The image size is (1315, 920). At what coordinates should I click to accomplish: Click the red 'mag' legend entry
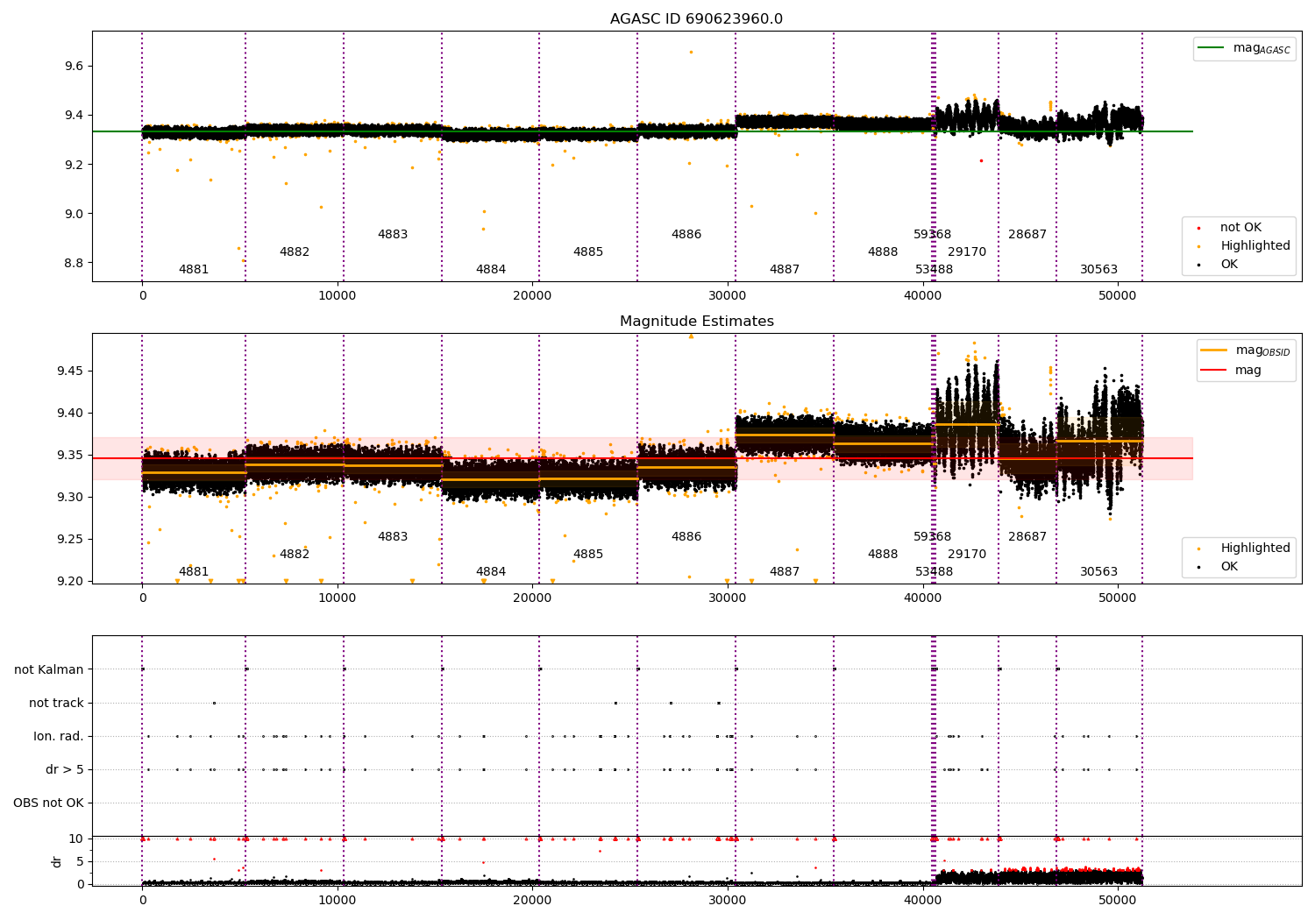pos(1232,371)
